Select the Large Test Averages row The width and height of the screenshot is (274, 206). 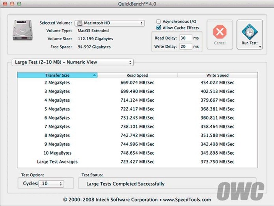[57, 162]
